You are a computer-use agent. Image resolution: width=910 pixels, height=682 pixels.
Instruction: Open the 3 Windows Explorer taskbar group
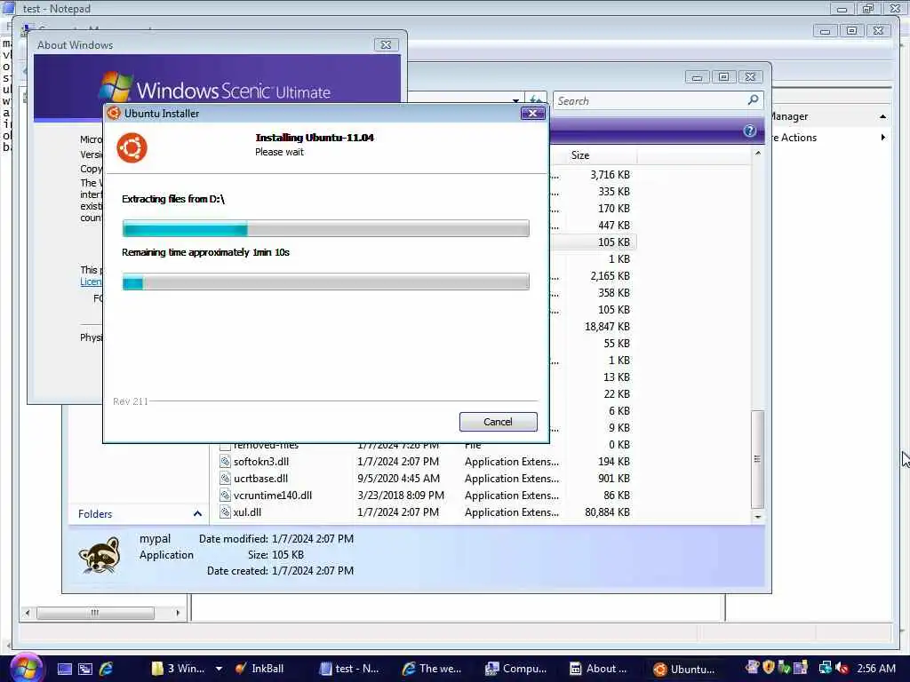[x=178, y=669]
